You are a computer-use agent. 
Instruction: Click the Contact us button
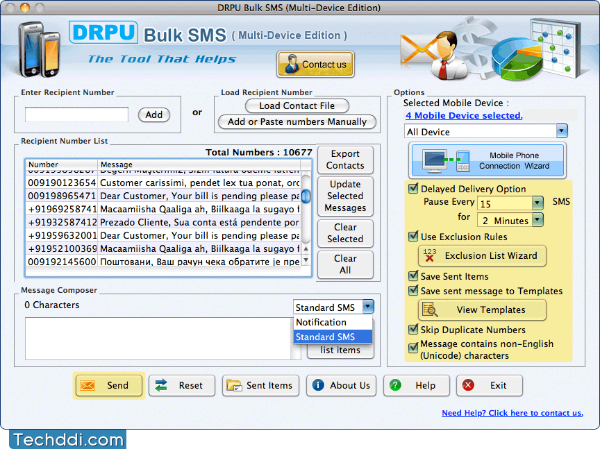[315, 65]
